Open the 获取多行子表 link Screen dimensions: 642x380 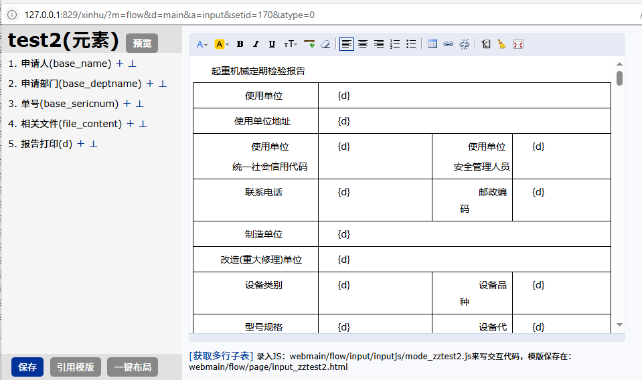tap(221, 356)
